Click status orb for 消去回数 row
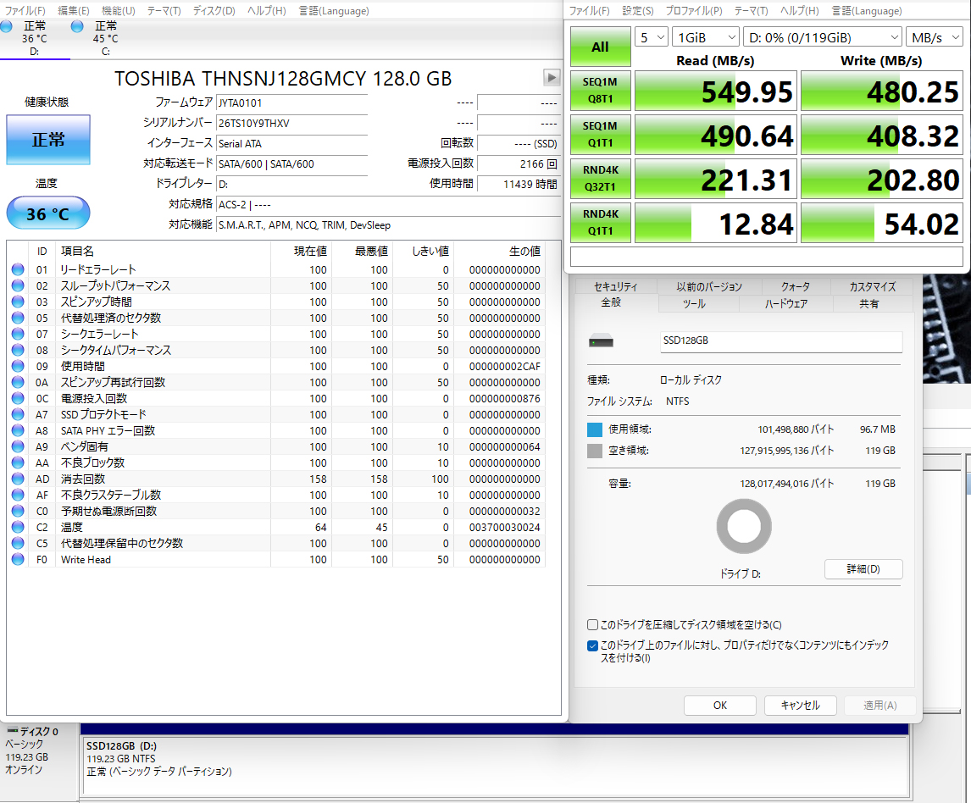 18,479
